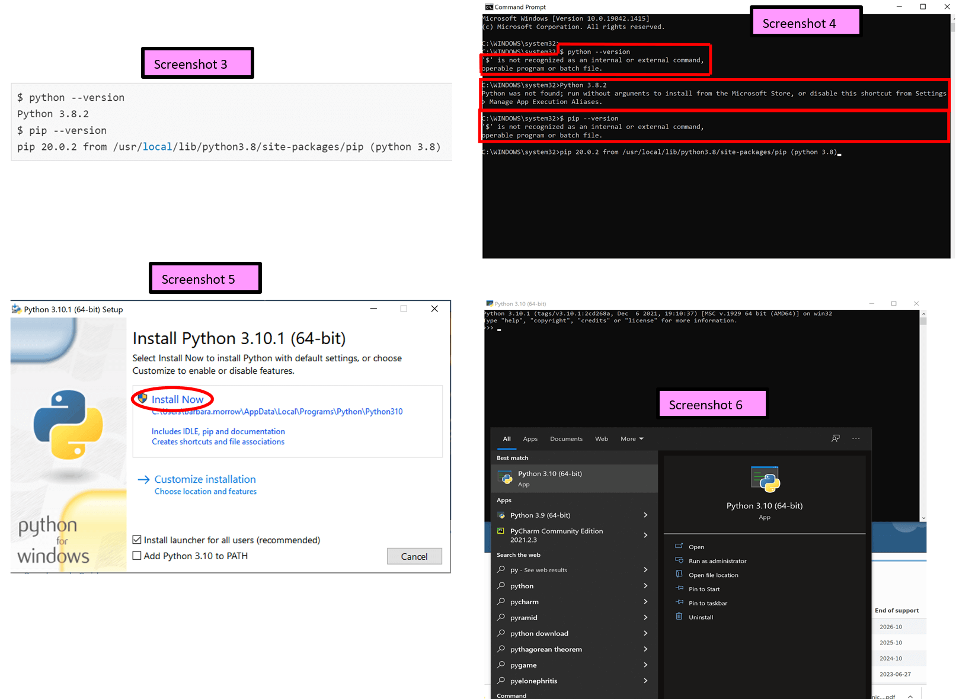Viewport: 972px width, 699px height.
Task: Click the search feedback icon
Action: [836, 438]
